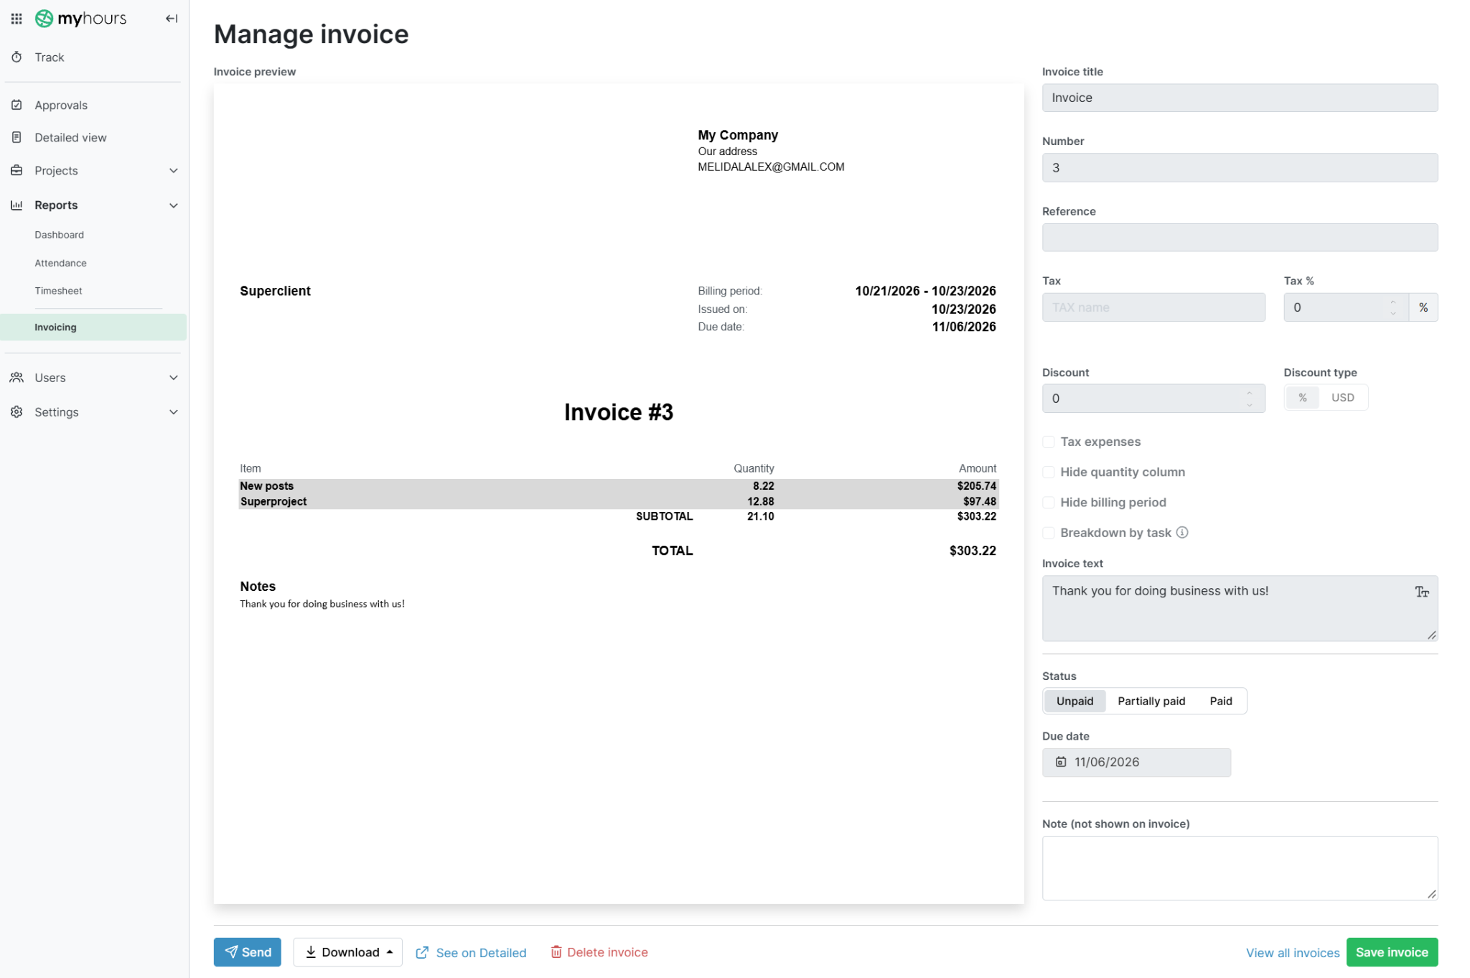This screenshot has height=978, width=1470.
Task: Click the Detailed view document icon
Action: [17, 137]
